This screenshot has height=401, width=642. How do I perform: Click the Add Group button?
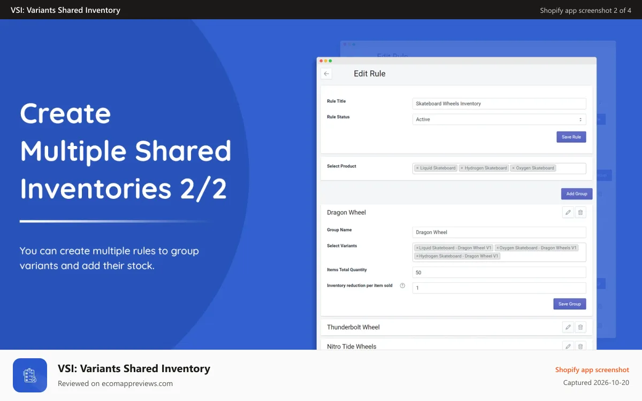[577, 194]
